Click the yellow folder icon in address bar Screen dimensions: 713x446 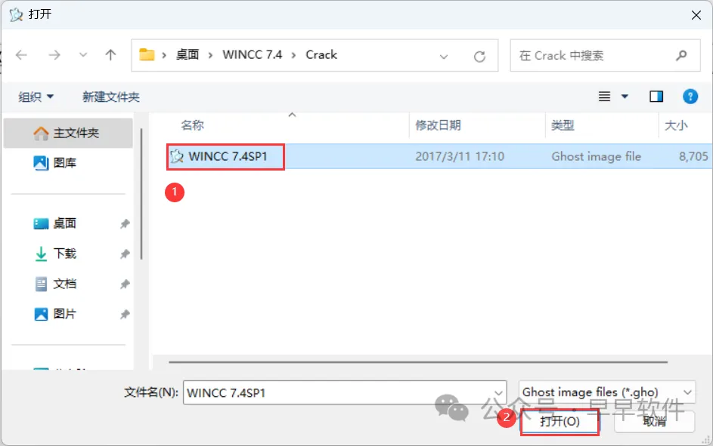[x=147, y=55]
